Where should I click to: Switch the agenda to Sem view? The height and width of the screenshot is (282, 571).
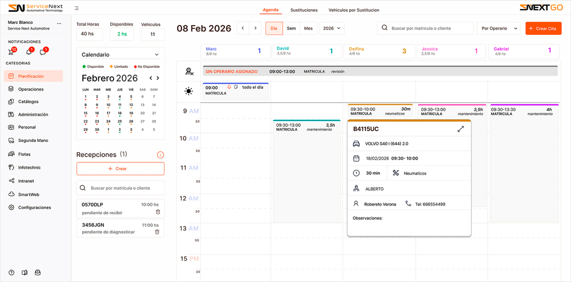point(291,28)
